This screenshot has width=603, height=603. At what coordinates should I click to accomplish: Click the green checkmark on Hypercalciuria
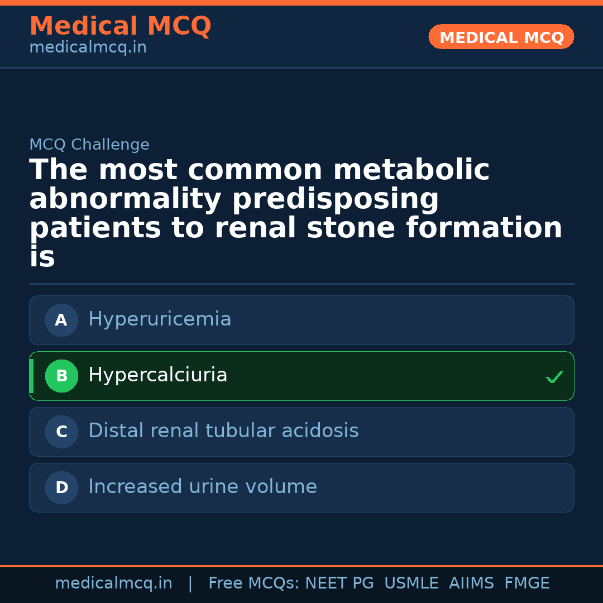(x=554, y=377)
